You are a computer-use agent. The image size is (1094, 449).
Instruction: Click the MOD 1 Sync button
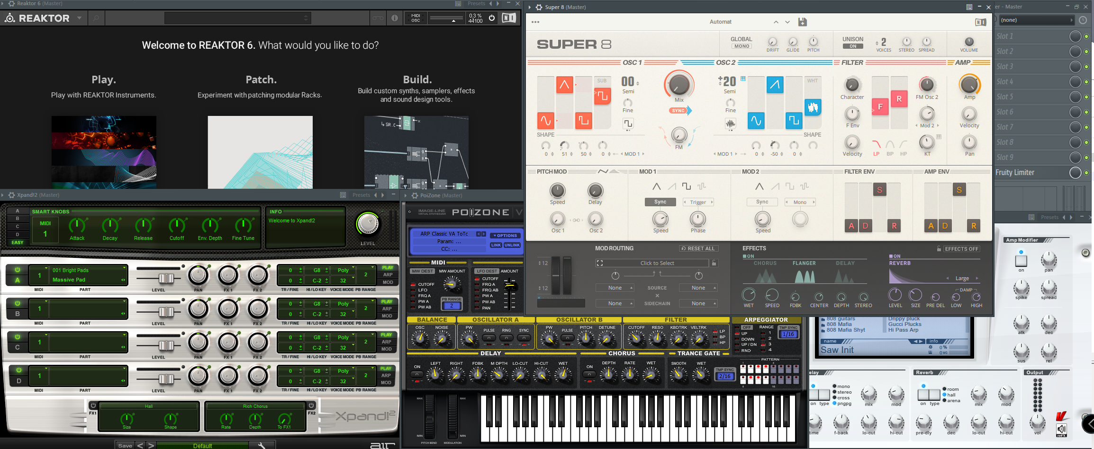coord(660,202)
